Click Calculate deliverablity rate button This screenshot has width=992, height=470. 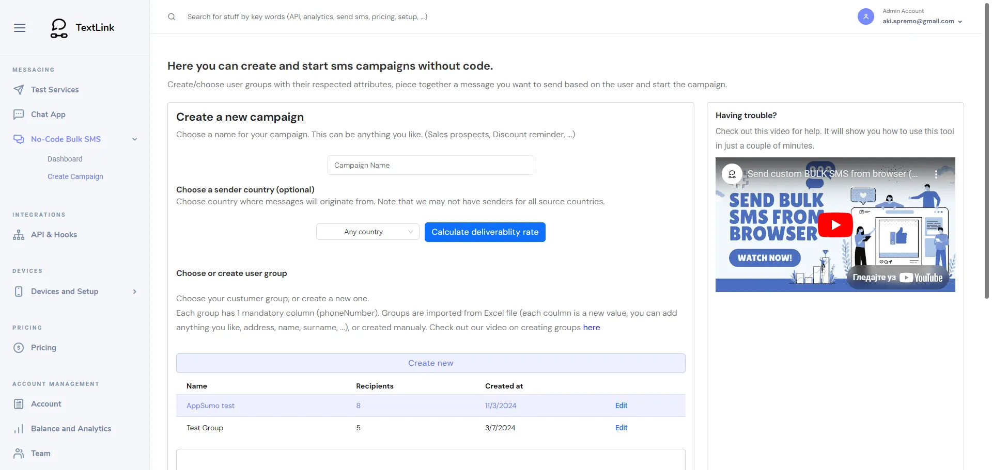pos(485,232)
